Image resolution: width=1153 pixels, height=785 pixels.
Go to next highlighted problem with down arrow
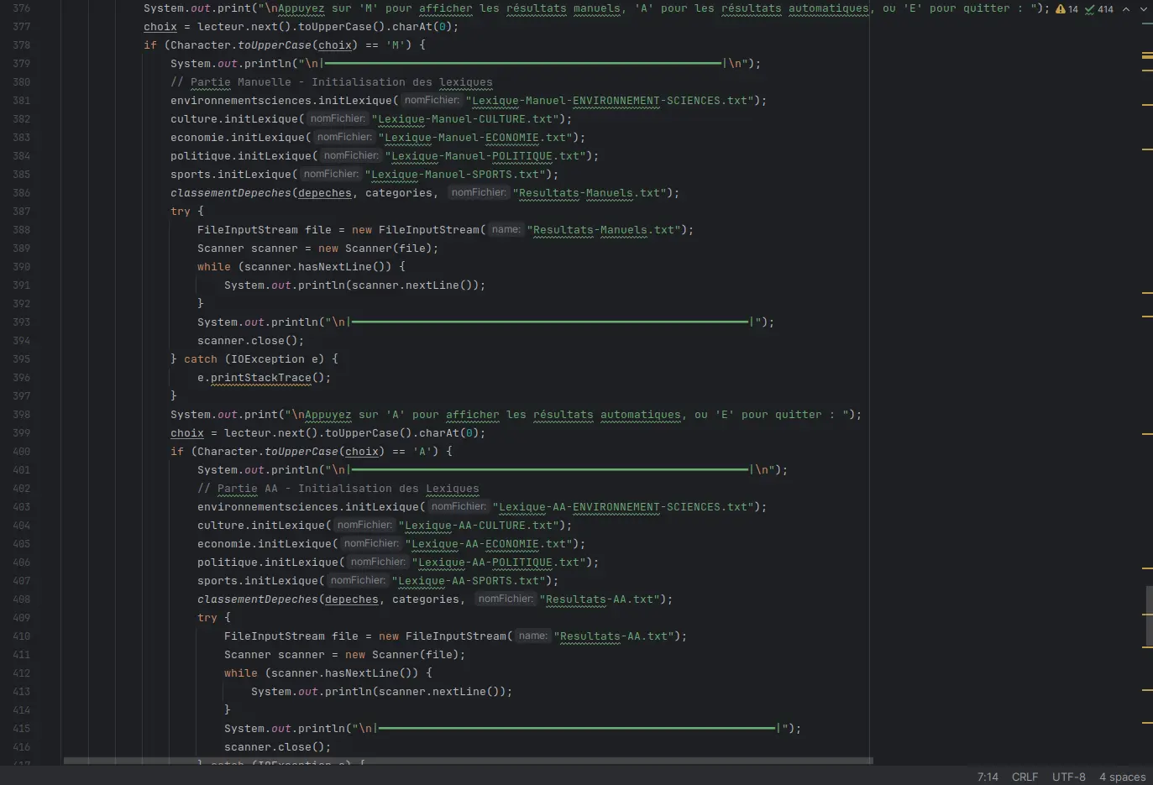1143,9
